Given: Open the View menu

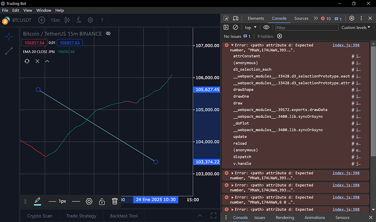Looking at the screenshot, I should coord(28,10).
